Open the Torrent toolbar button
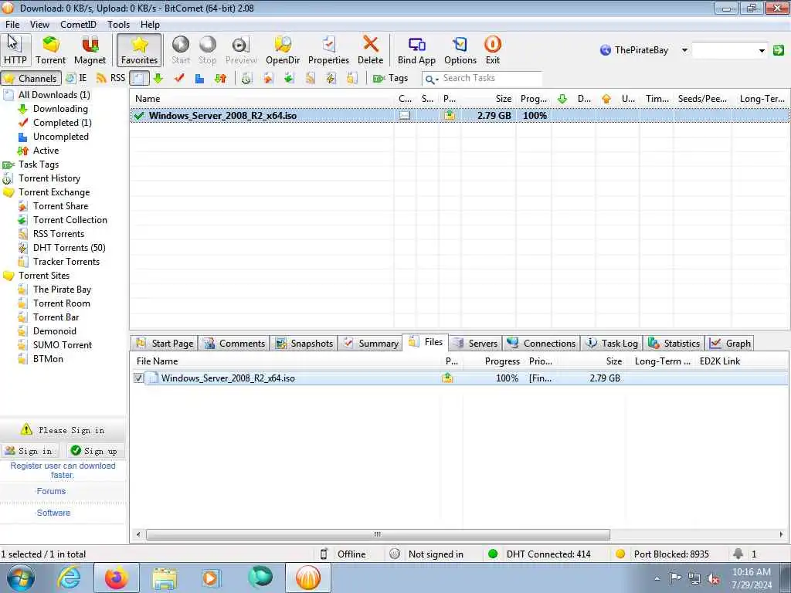The image size is (791, 593). (50, 50)
